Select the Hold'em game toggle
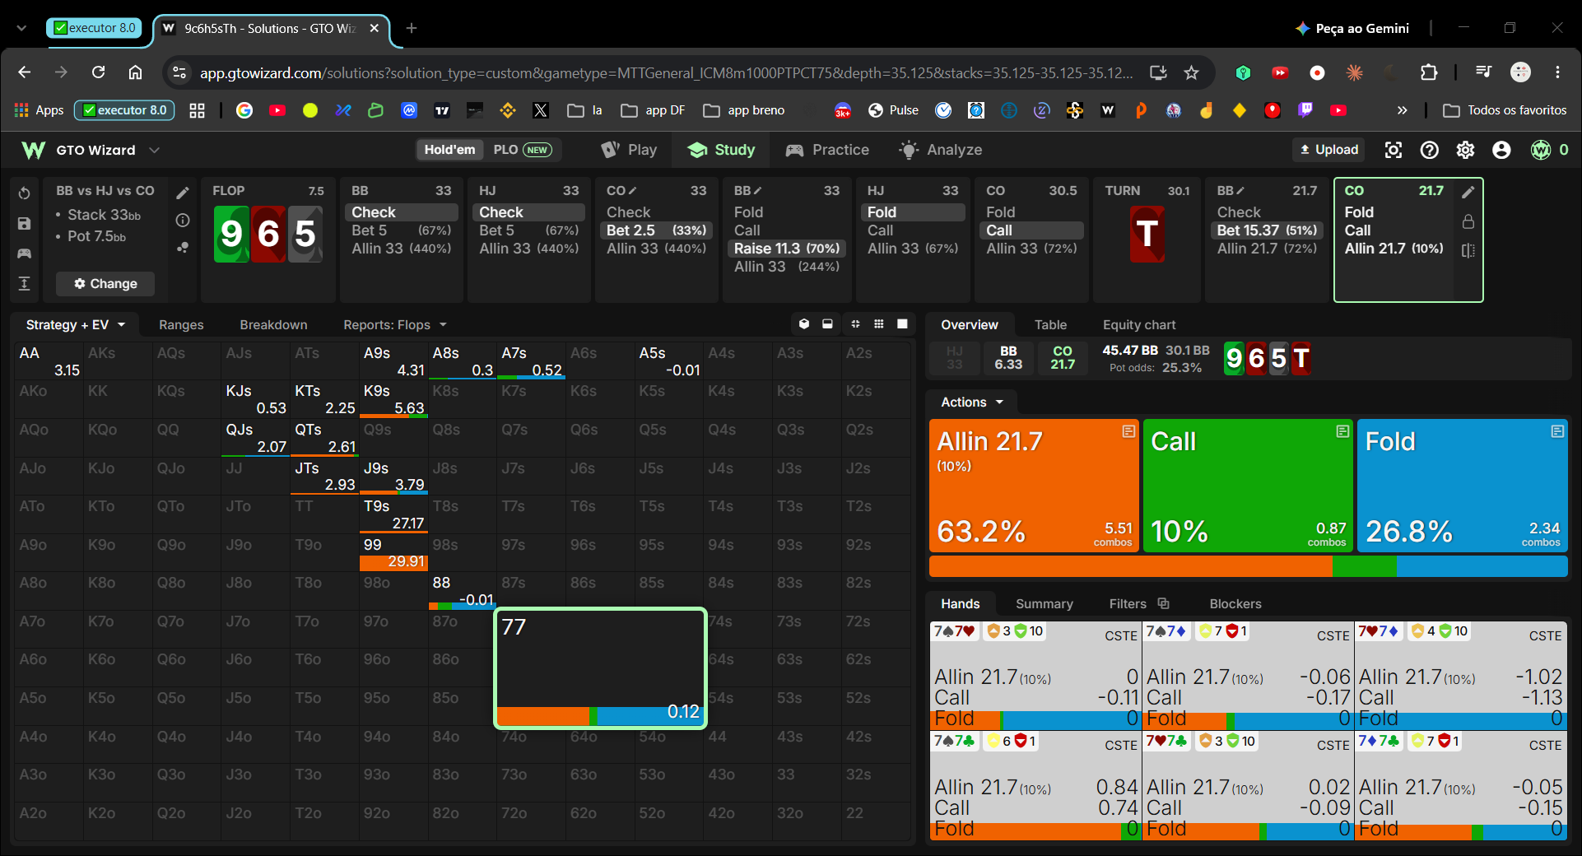Image resolution: width=1582 pixels, height=856 pixels. point(449,150)
